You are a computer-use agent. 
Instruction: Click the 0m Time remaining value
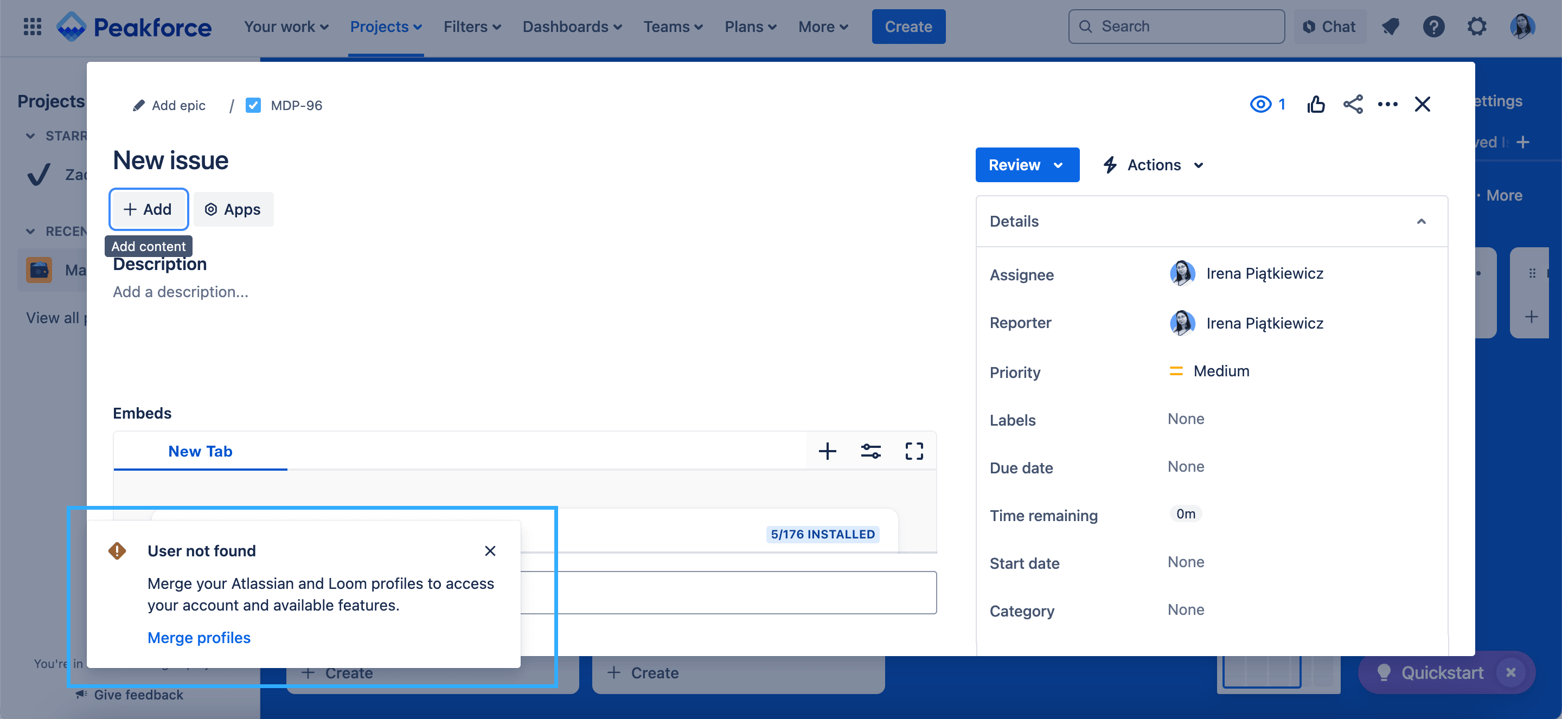[1186, 513]
